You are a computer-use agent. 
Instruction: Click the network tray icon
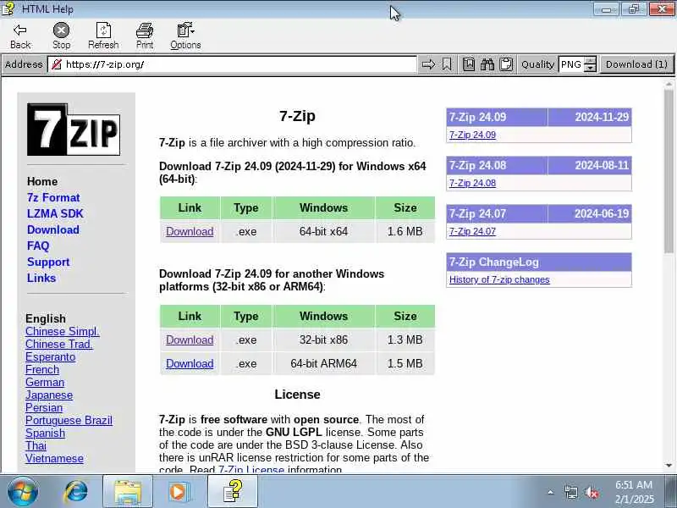click(571, 492)
